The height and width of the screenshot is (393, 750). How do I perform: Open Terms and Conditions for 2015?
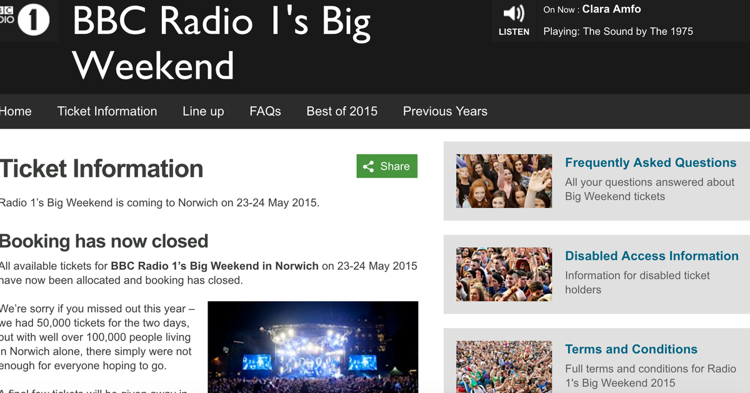click(x=631, y=349)
